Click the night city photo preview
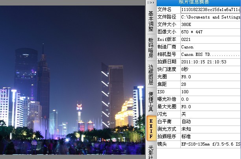Screen dimensions: 241x159 point(72,80)
